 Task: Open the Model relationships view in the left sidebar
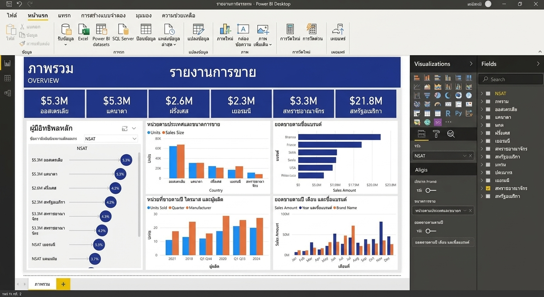(x=7, y=93)
